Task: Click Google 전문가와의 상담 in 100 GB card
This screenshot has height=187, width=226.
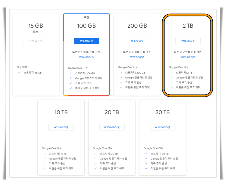Action: [89, 78]
